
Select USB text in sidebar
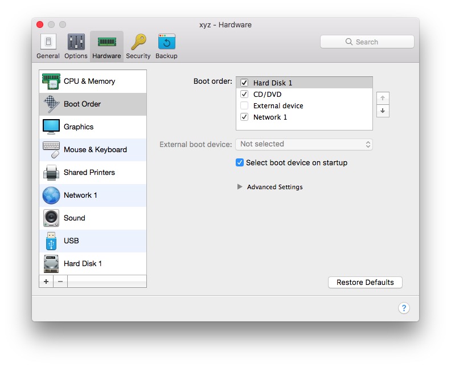point(71,240)
